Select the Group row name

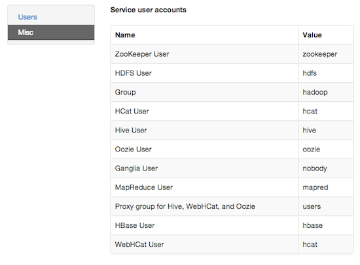(126, 92)
